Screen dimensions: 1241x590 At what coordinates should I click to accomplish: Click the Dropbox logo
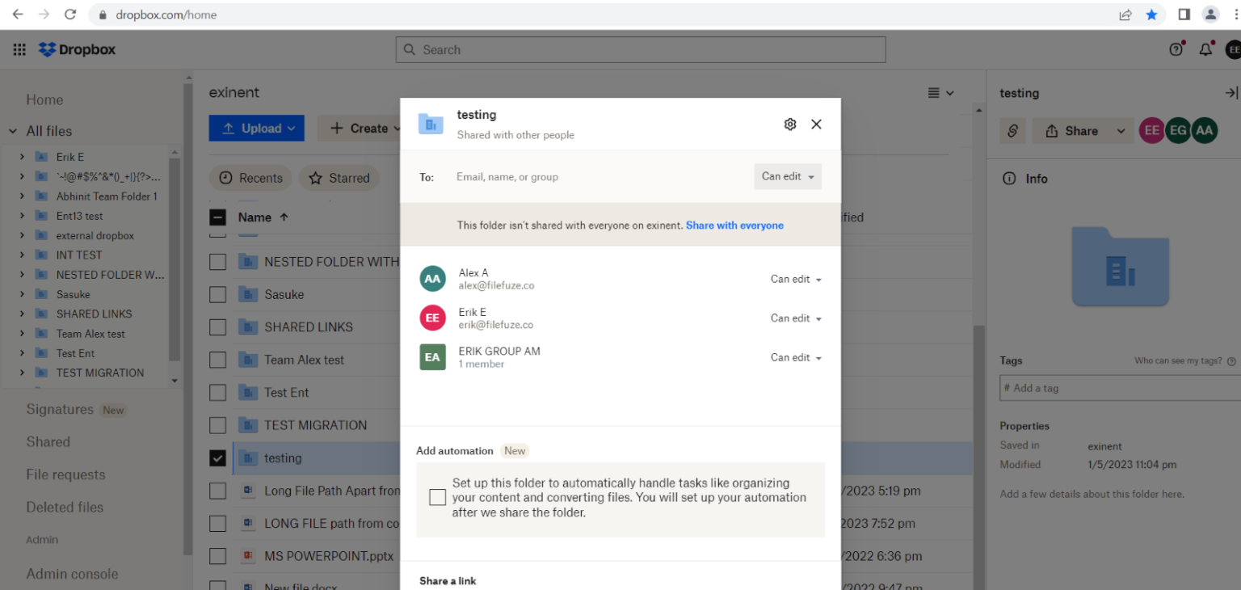pyautogui.click(x=77, y=48)
